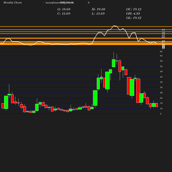Click the OL: 19.12 reading

(x=133, y=18)
